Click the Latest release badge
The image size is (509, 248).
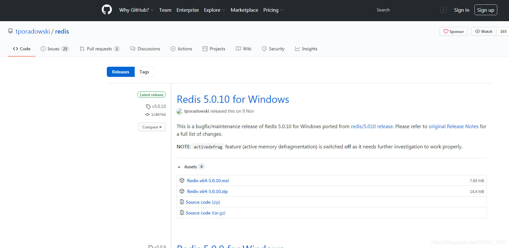pos(151,95)
